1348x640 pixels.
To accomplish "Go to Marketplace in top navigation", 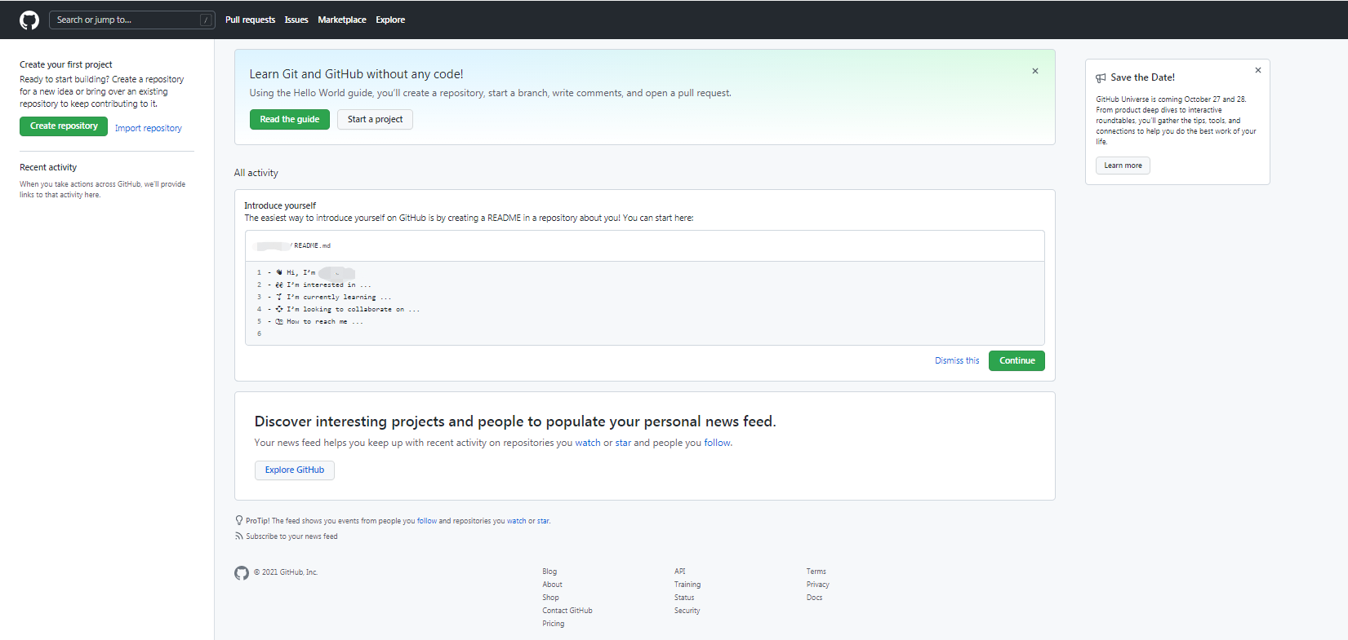I will pos(342,20).
